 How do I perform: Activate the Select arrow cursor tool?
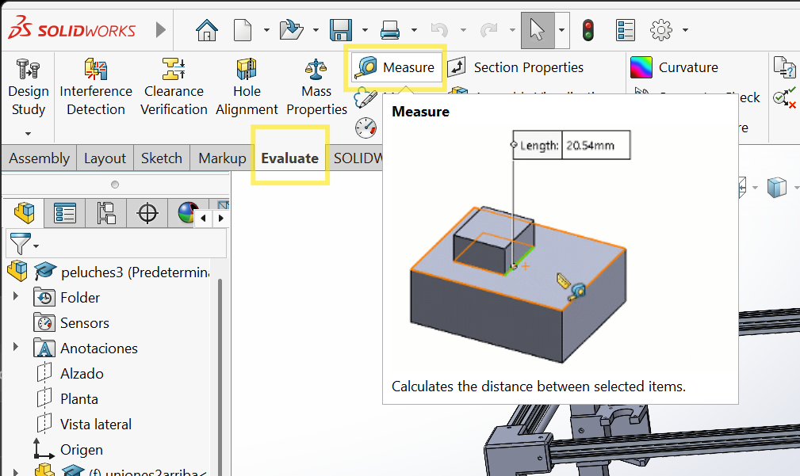pos(538,30)
